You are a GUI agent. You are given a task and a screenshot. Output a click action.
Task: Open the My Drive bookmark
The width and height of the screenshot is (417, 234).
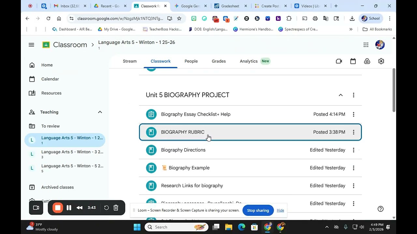coord(117,29)
